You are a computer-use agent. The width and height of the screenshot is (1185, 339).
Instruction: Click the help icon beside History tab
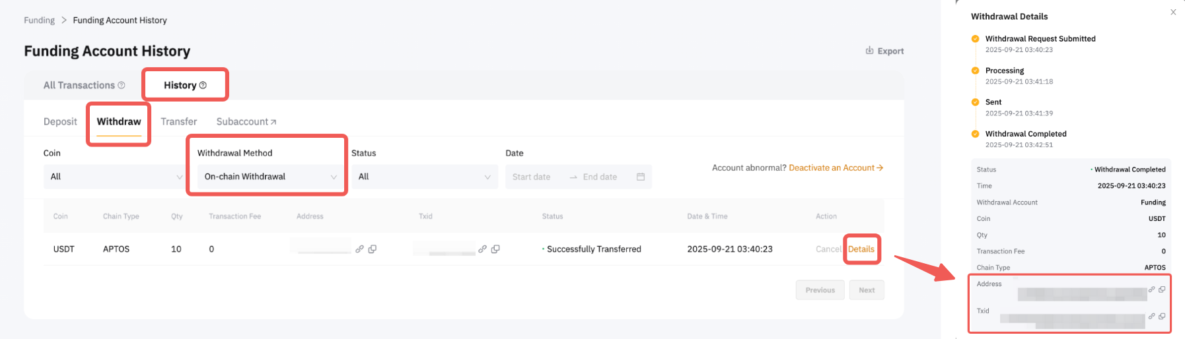pos(203,85)
